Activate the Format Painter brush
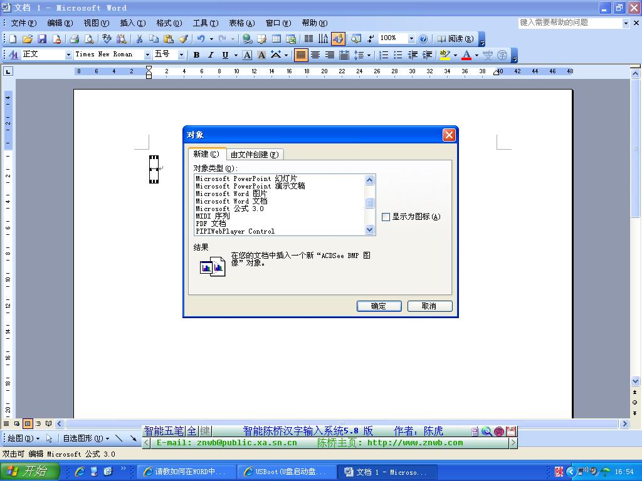 (x=183, y=39)
